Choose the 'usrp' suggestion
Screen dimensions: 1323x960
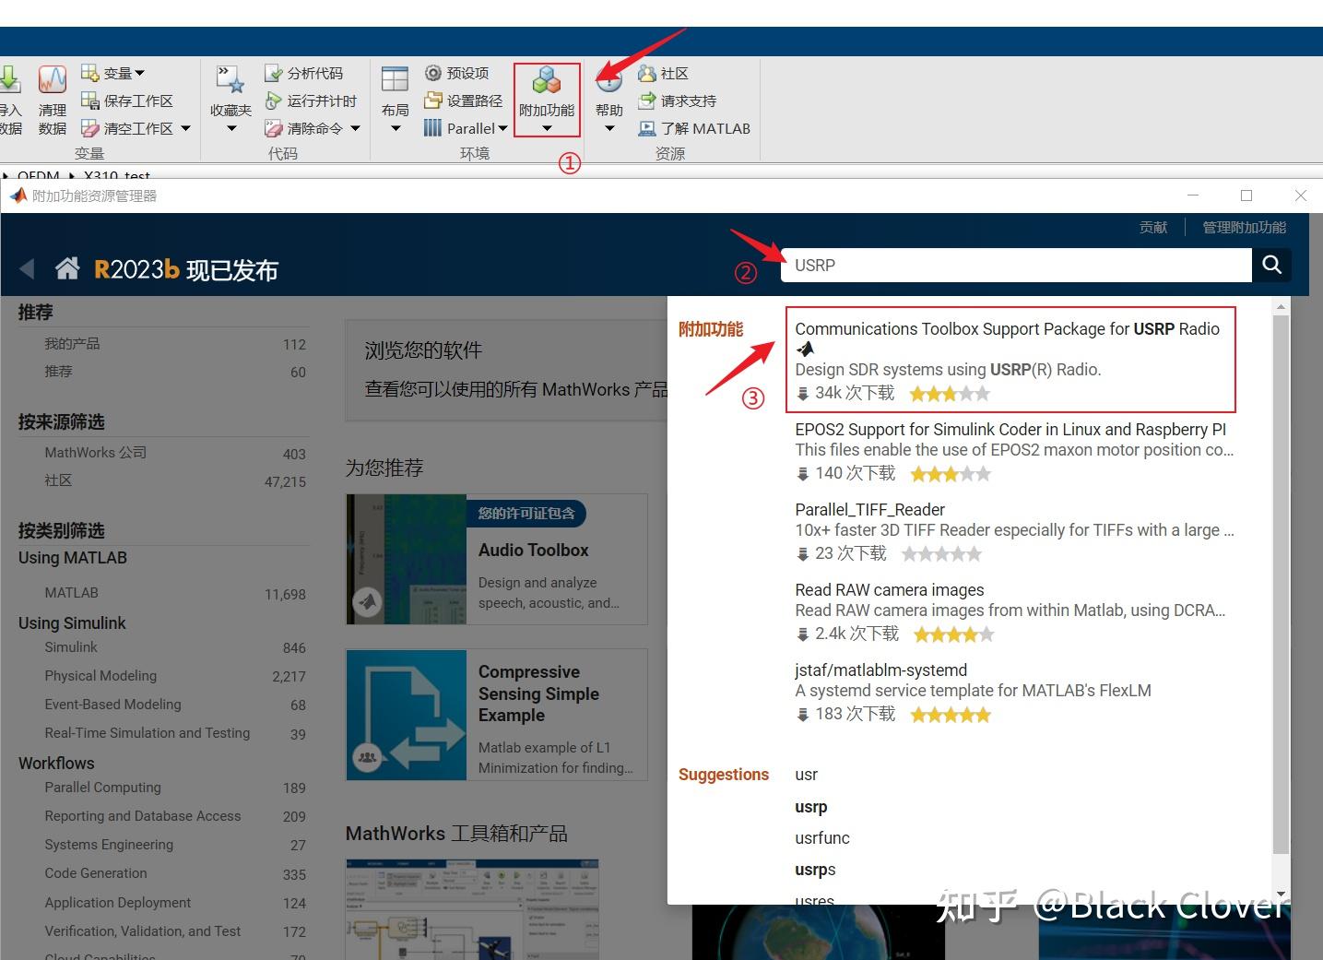point(811,807)
